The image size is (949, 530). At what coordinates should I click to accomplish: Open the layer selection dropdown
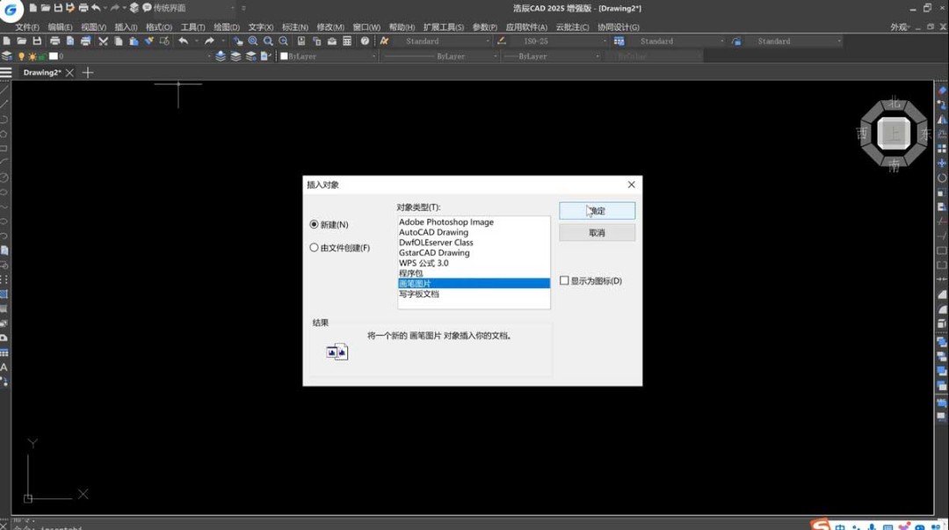click(209, 55)
